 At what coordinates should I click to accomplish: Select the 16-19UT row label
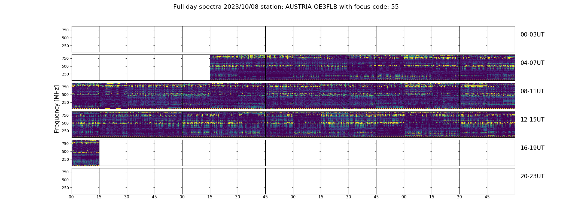[x=532, y=148]
